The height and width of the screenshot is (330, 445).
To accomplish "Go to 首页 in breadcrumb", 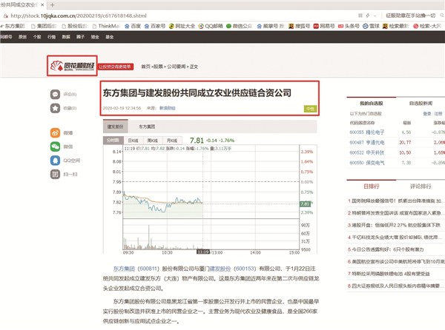I will [x=145, y=67].
